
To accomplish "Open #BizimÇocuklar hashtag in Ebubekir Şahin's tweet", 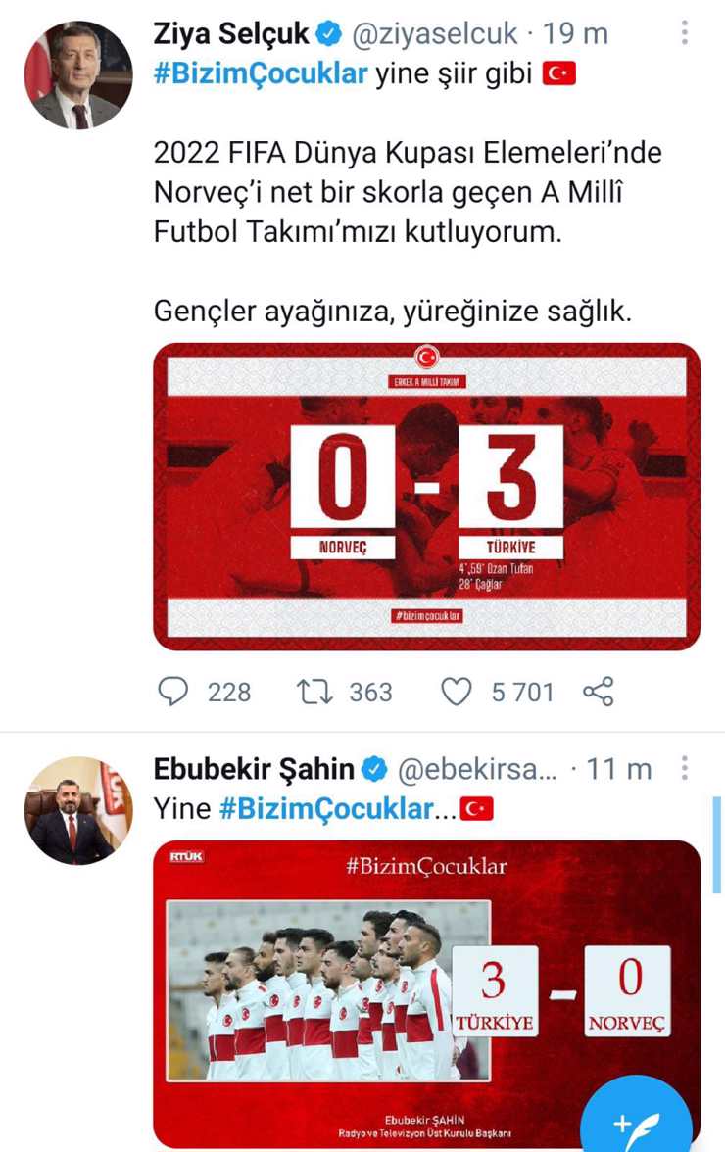I will point(326,809).
